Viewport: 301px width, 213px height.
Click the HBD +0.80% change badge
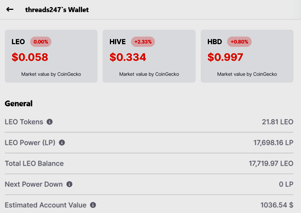pyautogui.click(x=239, y=42)
